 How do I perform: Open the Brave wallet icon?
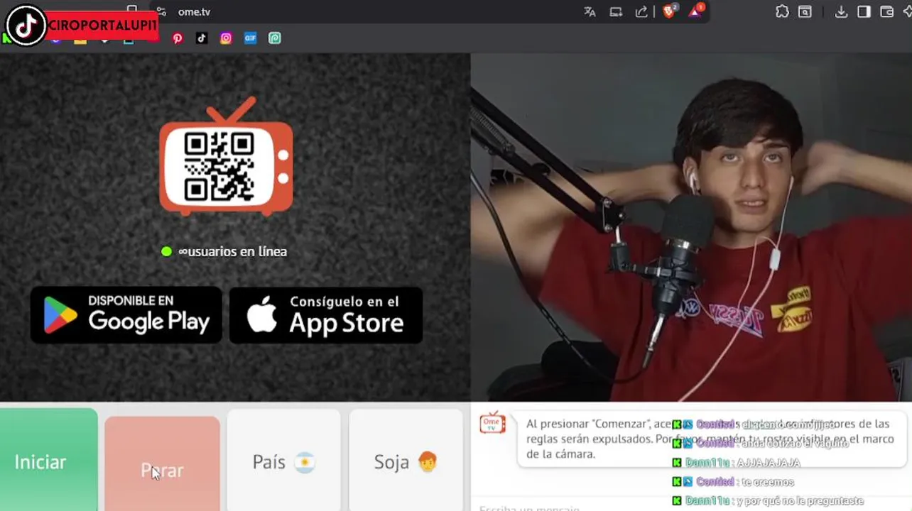(x=886, y=11)
